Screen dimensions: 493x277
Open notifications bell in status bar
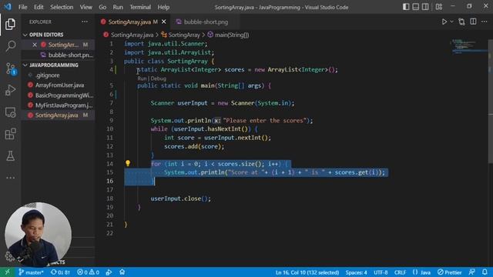point(485,272)
